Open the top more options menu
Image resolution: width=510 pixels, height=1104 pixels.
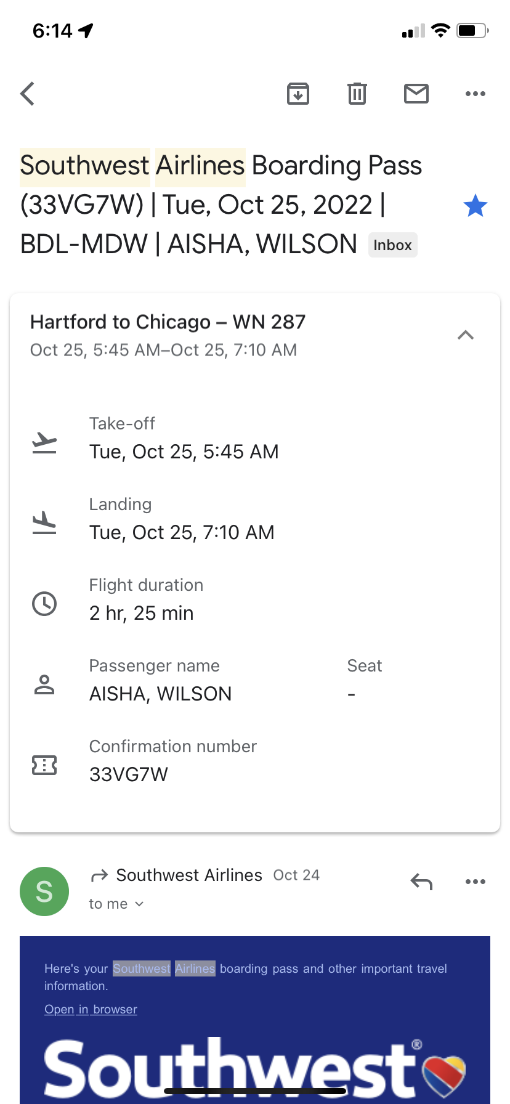(x=476, y=94)
